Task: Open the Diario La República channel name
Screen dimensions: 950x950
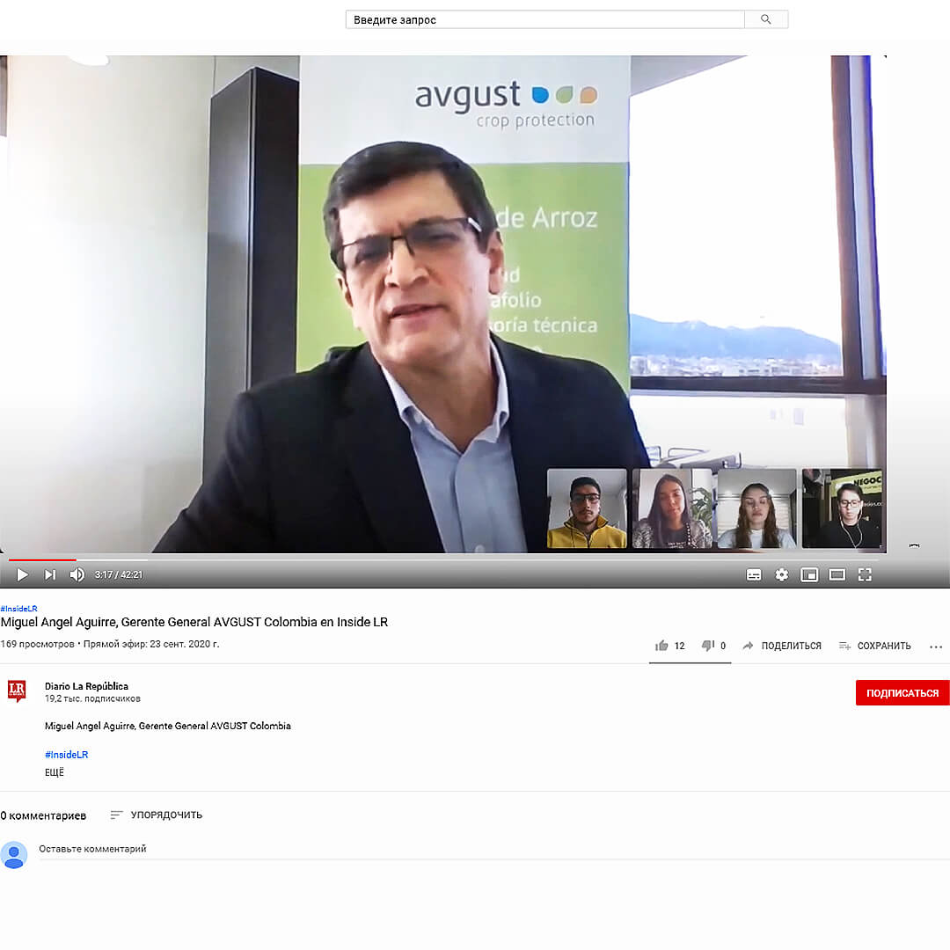Action: click(86, 686)
